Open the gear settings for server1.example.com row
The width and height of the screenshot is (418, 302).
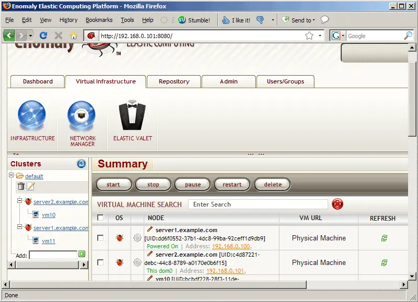[x=137, y=238]
